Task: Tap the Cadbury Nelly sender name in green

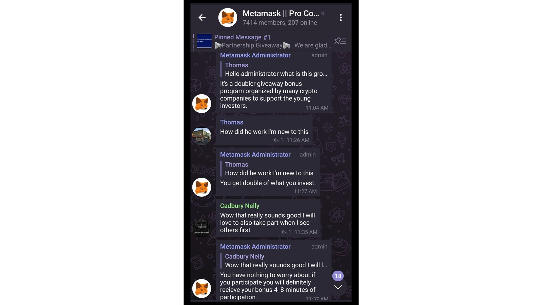Action: pos(239,206)
